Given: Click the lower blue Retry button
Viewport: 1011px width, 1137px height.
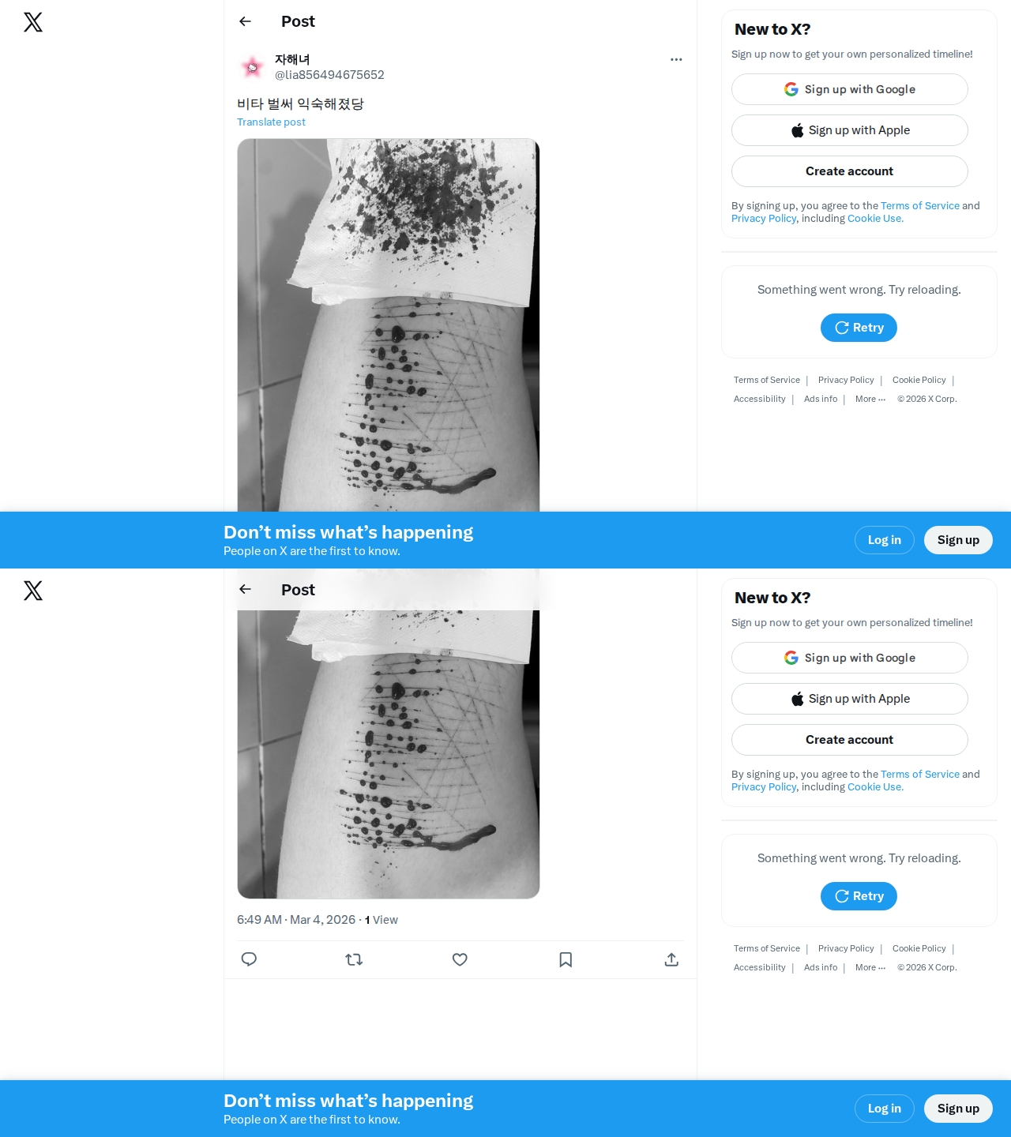Looking at the screenshot, I should tap(859, 896).
